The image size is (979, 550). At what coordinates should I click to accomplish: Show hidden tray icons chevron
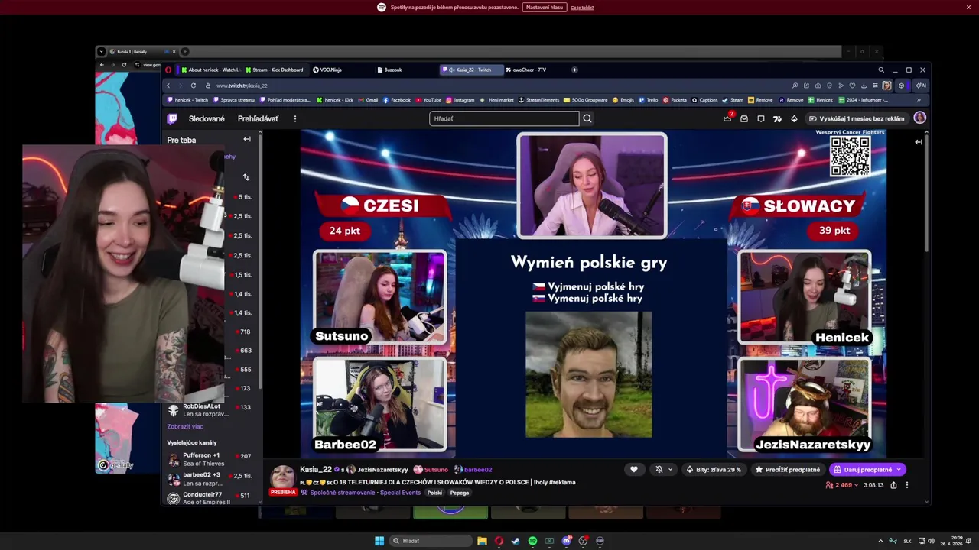(881, 541)
